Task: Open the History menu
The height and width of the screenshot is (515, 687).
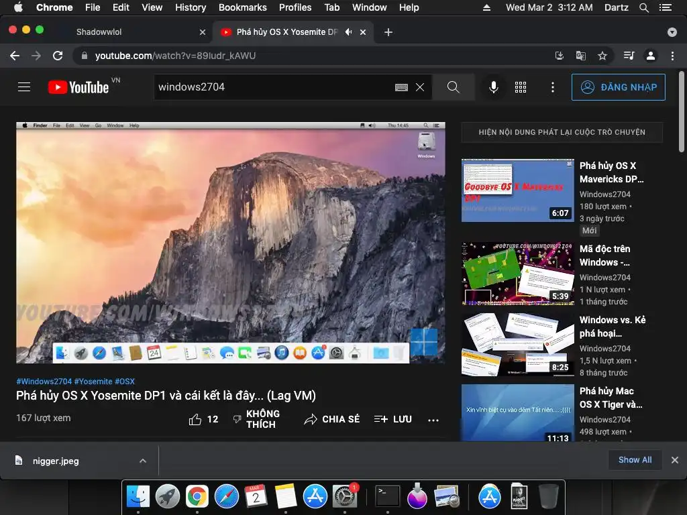Action: click(x=190, y=7)
